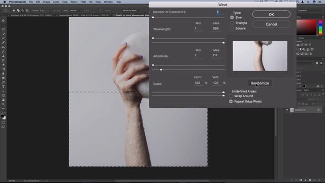This screenshot has width=325, height=183.
Task: Click the Wave dialog preview thumbnail
Action: [260, 56]
